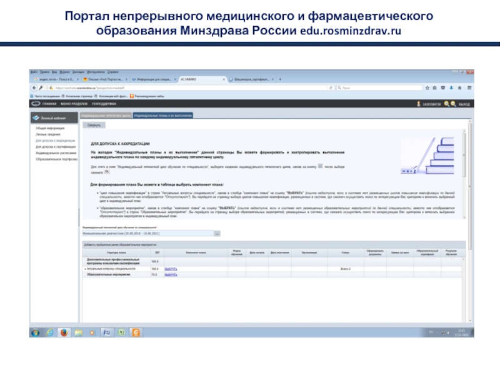Open the Firefox hamburger menu
Screen dimensions: 500x375
(469, 88)
